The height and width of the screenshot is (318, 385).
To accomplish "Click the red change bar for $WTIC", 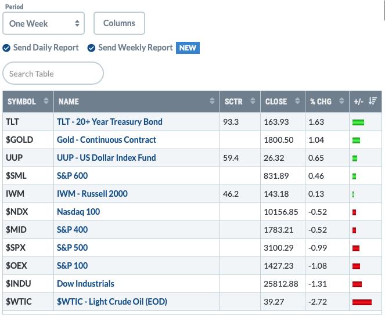I will [x=362, y=302].
